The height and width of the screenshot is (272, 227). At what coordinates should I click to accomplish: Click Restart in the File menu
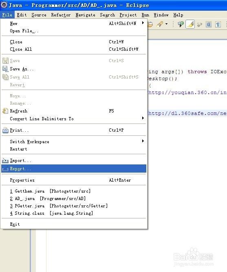click(x=74, y=149)
